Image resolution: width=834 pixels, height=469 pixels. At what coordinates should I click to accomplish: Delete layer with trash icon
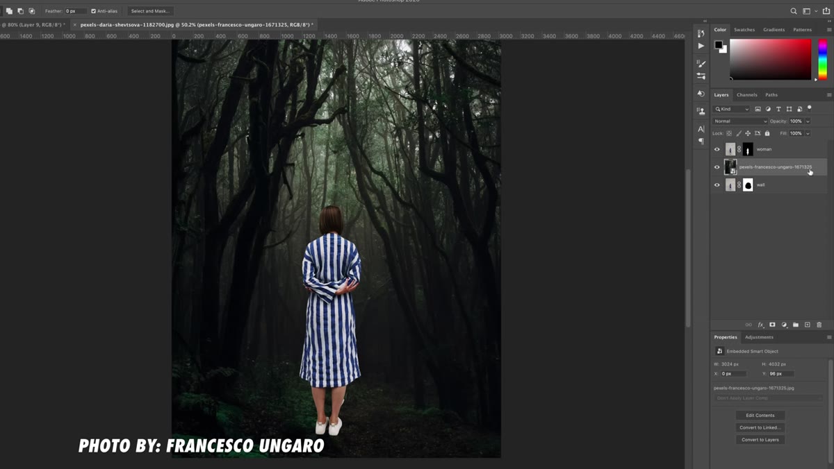819,325
